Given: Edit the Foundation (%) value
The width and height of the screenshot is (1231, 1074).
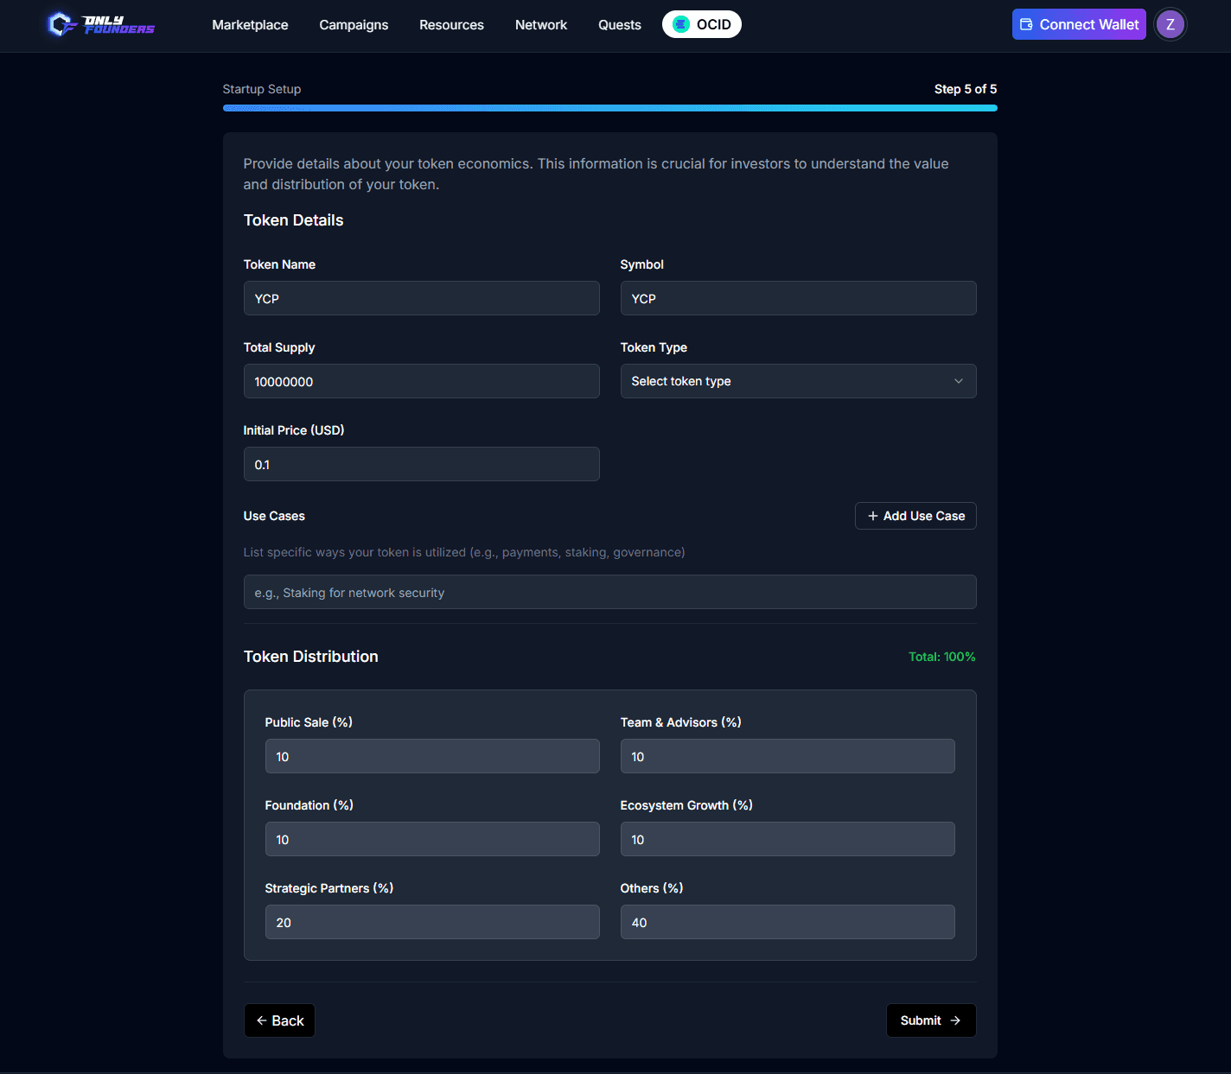Looking at the screenshot, I should (x=432, y=839).
